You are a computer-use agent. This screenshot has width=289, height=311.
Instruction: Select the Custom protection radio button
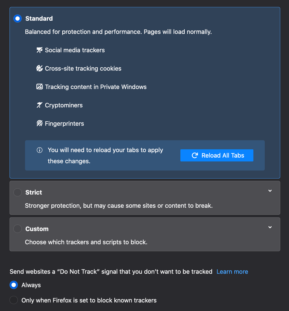coord(18,229)
